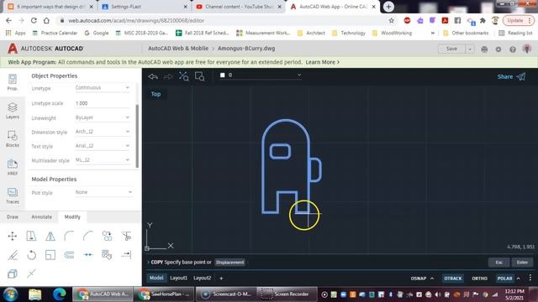Open the Multileader style dropdown
This screenshot has height=302, width=538.
coord(103,160)
